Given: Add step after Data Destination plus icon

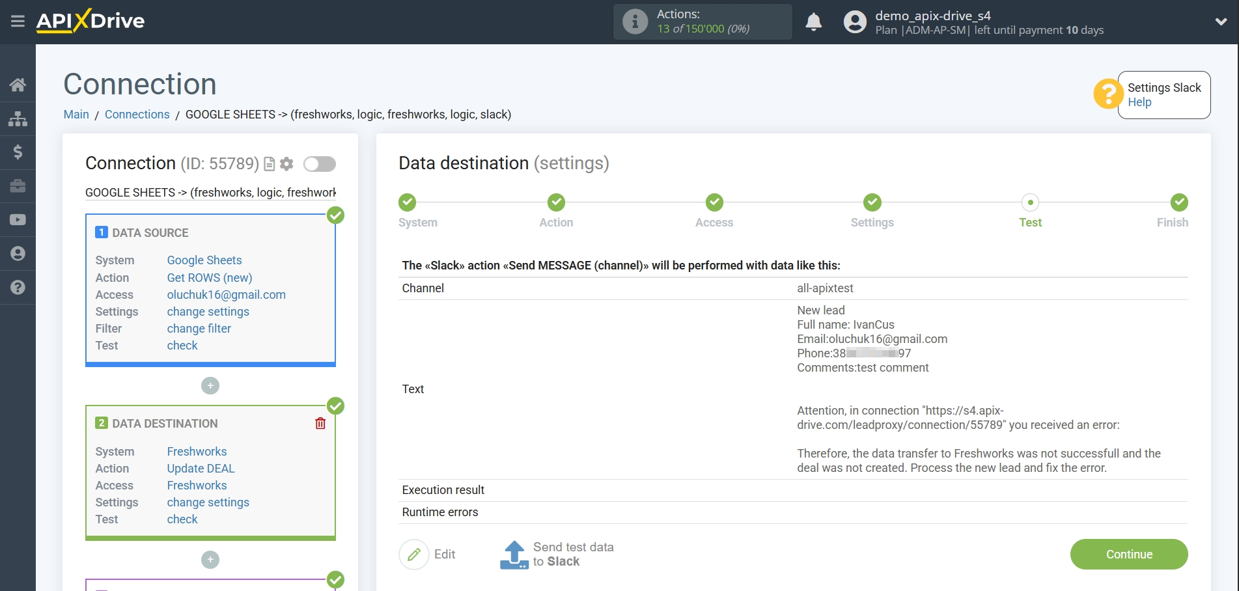Looking at the screenshot, I should coord(210,560).
